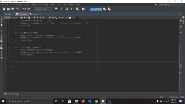Open Firefox from the taskbar
The image size is (185, 104).
(x=83, y=101)
